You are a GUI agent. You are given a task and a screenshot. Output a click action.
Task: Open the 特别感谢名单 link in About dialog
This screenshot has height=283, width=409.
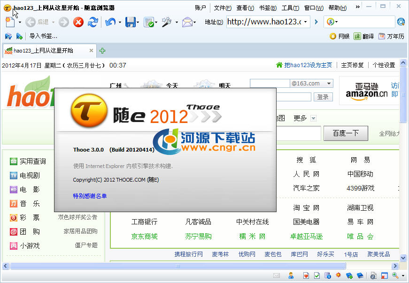point(90,196)
